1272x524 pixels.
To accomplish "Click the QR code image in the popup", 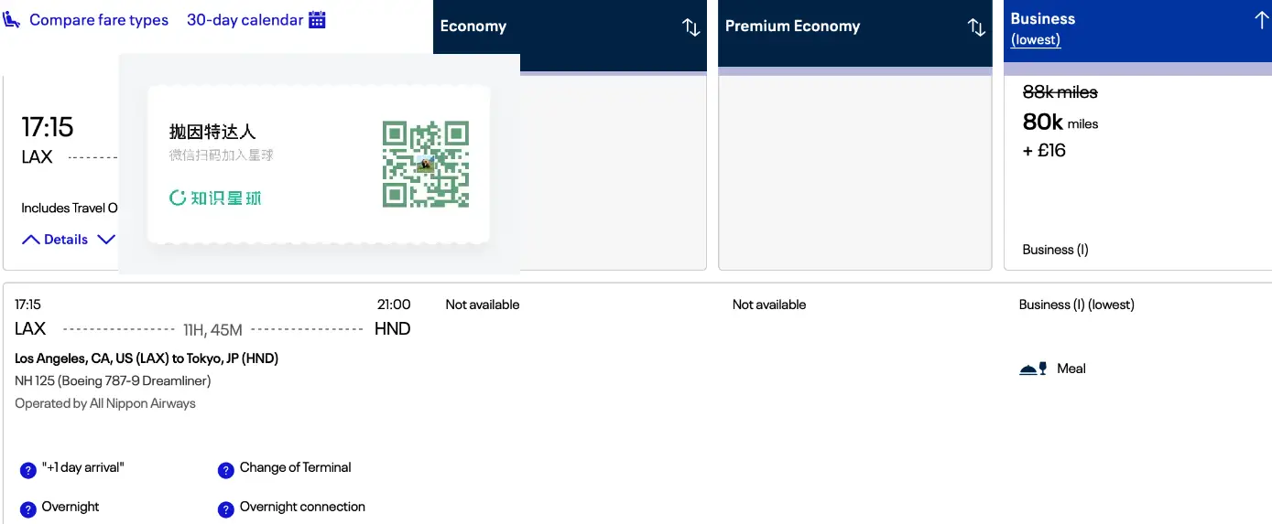I will (426, 164).
